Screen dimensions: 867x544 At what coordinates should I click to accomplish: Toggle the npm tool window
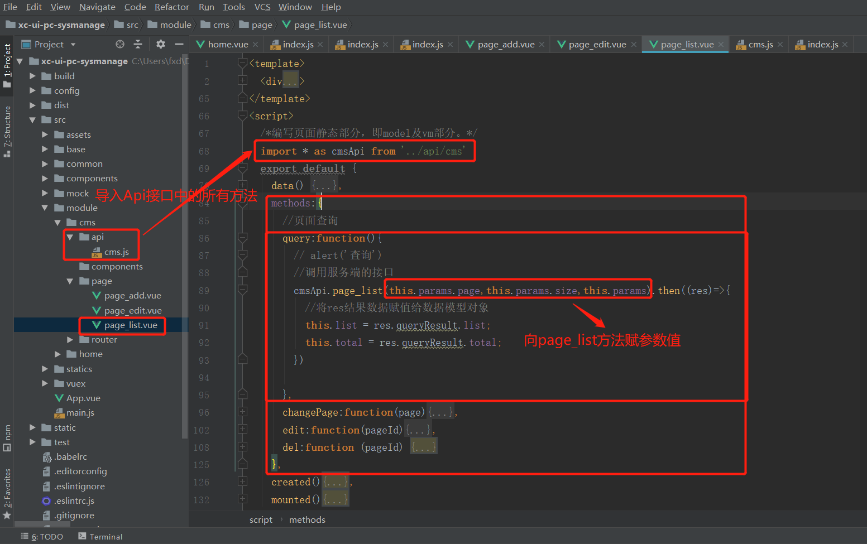coord(7,438)
